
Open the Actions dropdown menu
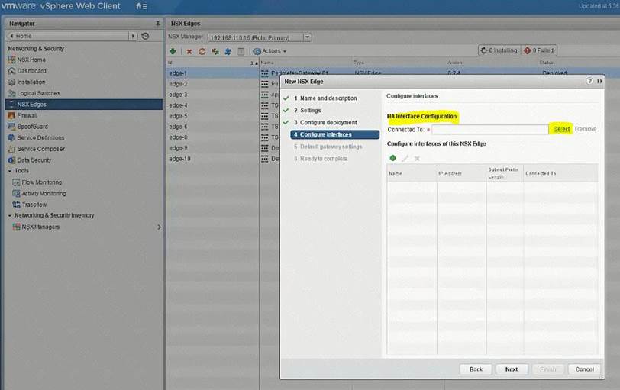[x=273, y=51]
